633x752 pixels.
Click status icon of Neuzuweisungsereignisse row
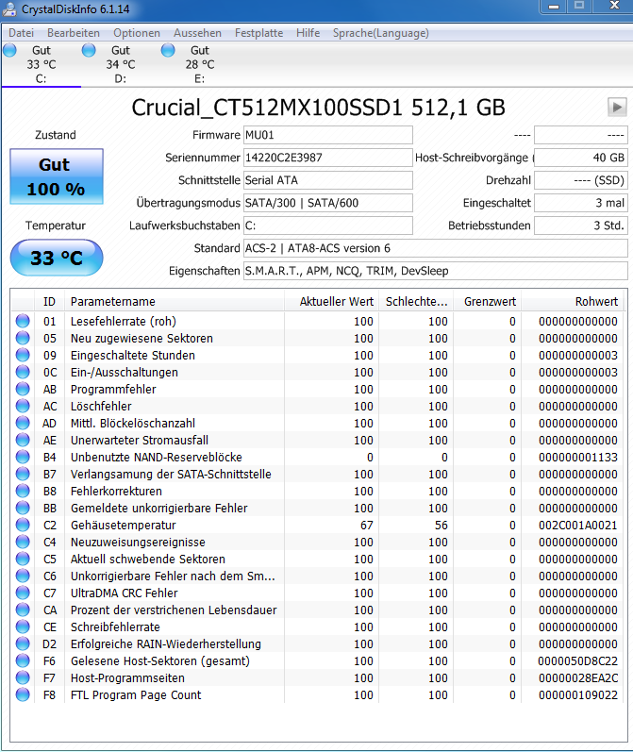tap(23, 542)
